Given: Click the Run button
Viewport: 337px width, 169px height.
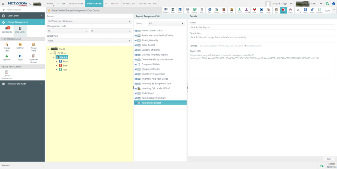Looking at the screenshot, I should (329, 159).
